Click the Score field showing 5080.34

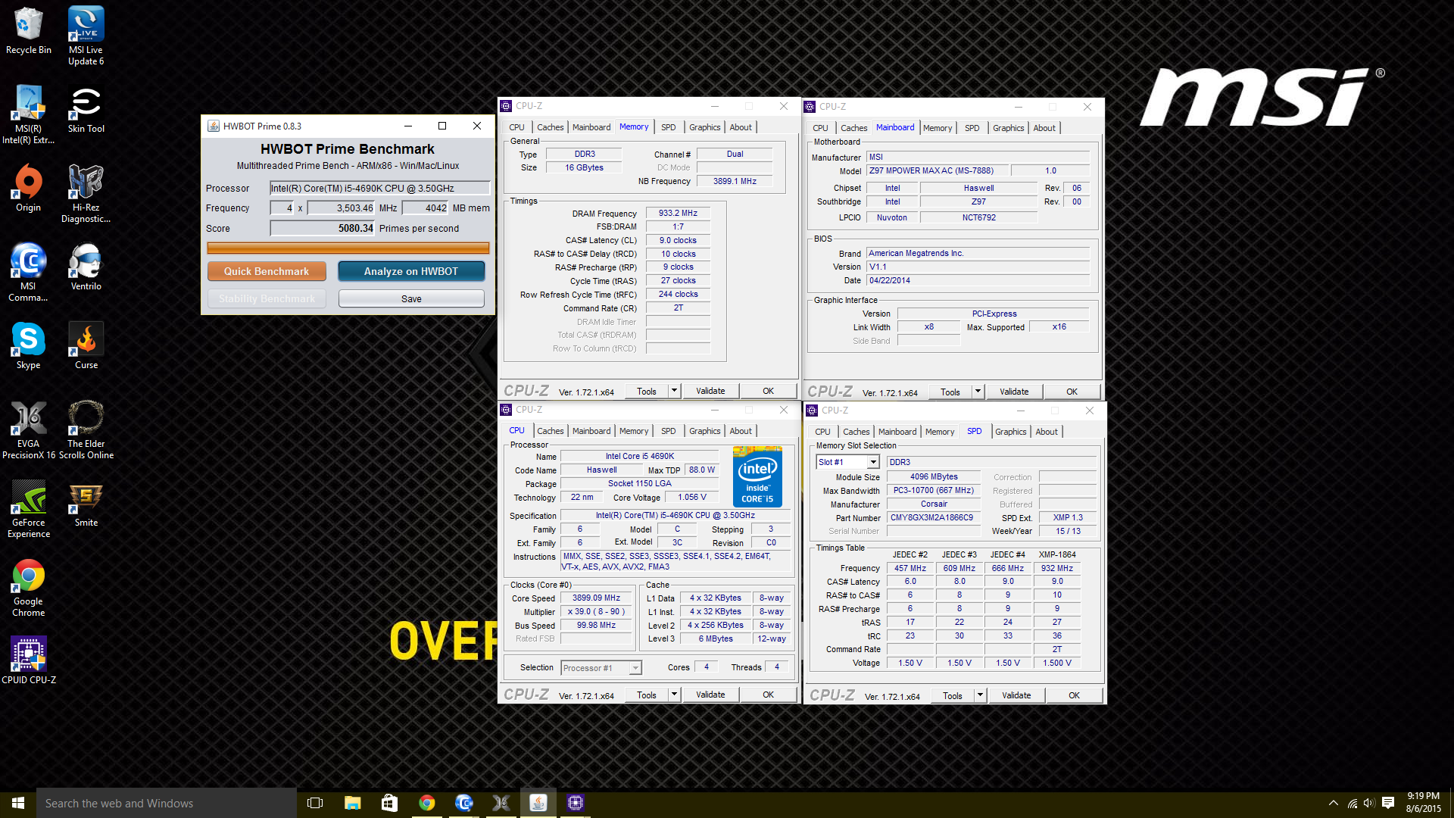click(323, 228)
